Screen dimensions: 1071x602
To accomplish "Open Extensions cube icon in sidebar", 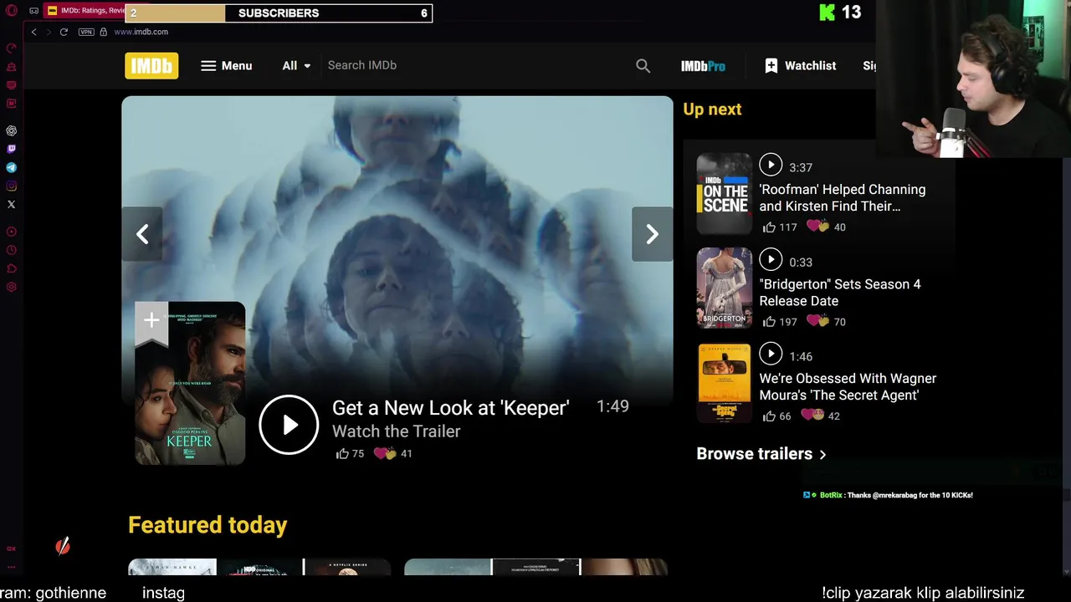I will coord(12,268).
